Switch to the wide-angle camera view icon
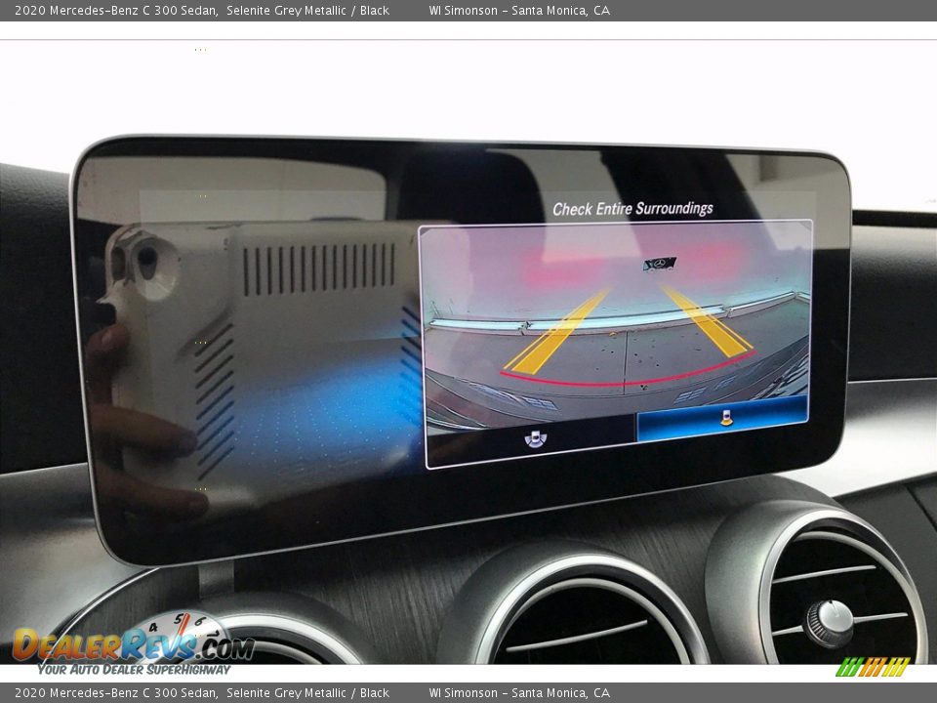The image size is (937, 703). pos(535,439)
